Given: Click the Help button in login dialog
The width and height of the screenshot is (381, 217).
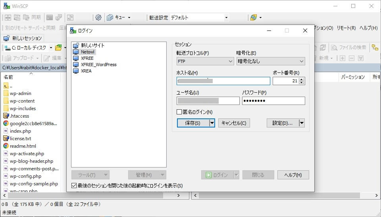Looking at the screenshot, I should point(293,175).
